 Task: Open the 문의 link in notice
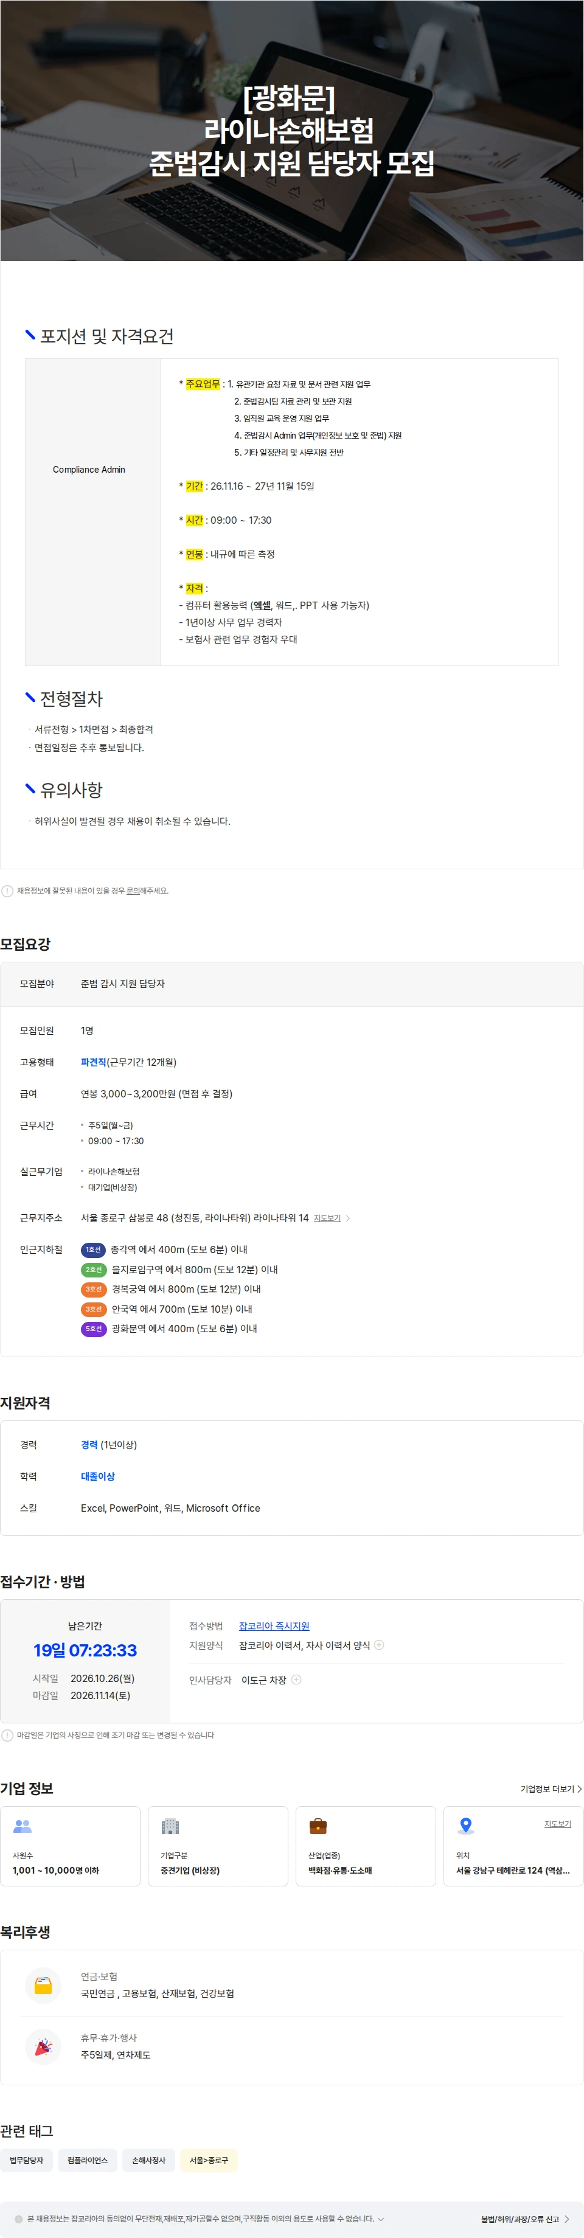pos(132,891)
